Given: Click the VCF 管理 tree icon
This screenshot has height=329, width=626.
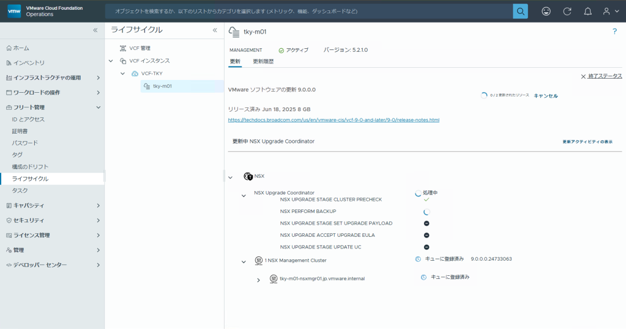Looking at the screenshot, I should pyautogui.click(x=123, y=48).
